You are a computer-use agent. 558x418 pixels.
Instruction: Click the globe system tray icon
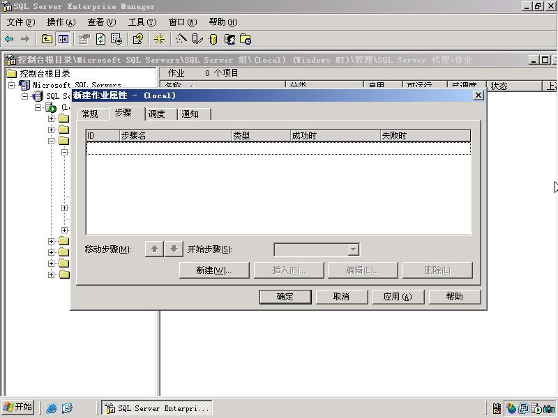pyautogui.click(x=511, y=408)
